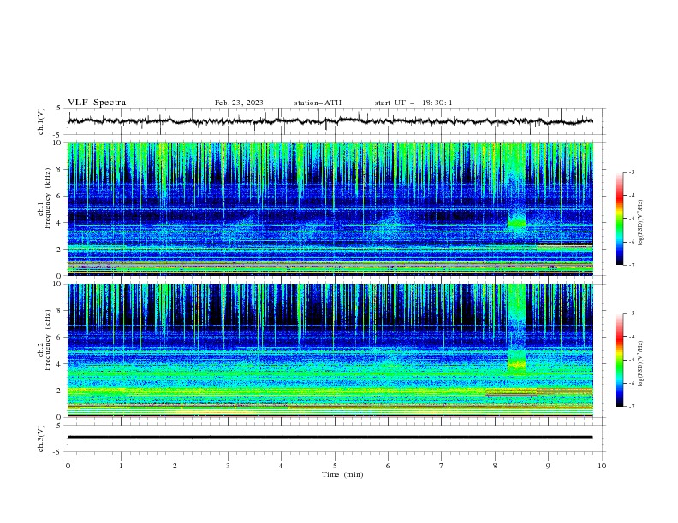
Task: Click the time axis tick label '10'
Action: pos(602,466)
